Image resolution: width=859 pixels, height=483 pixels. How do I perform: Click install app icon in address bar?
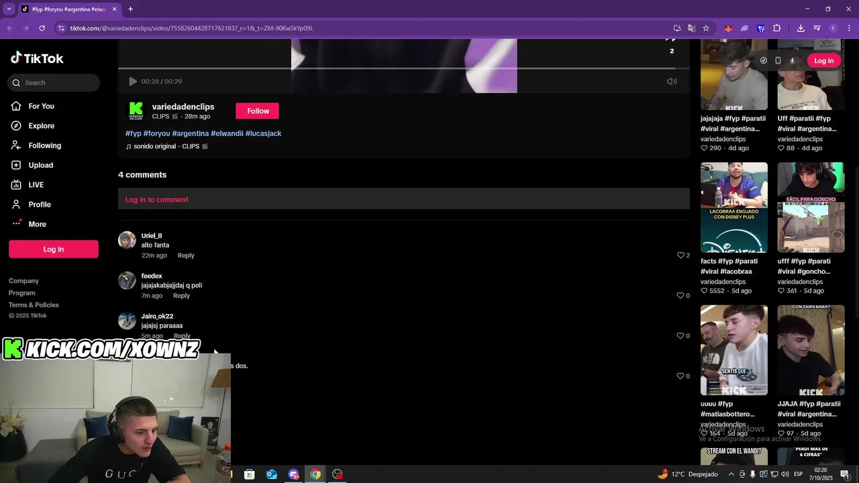coord(677,28)
